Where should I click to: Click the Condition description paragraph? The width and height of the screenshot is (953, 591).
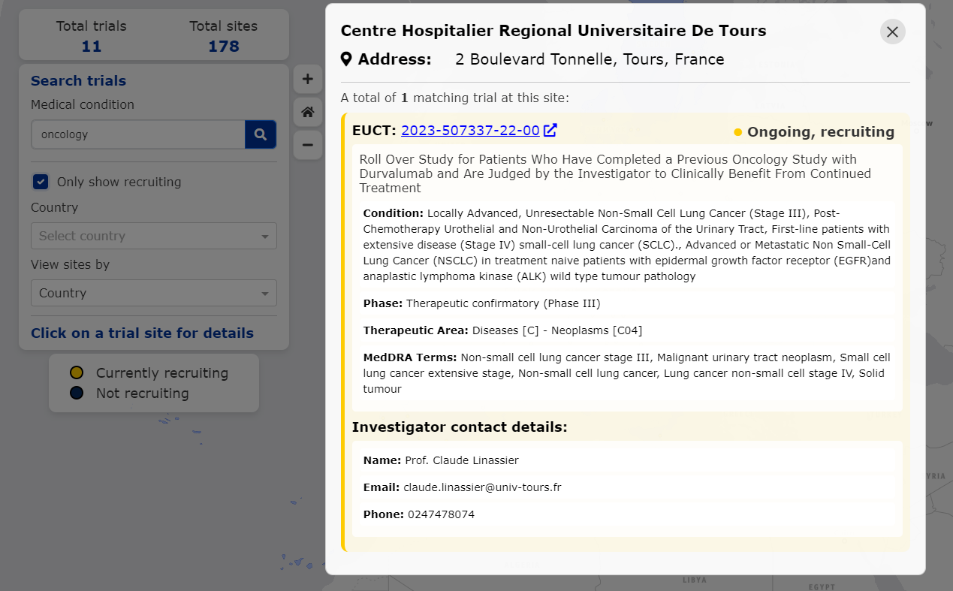[626, 244]
